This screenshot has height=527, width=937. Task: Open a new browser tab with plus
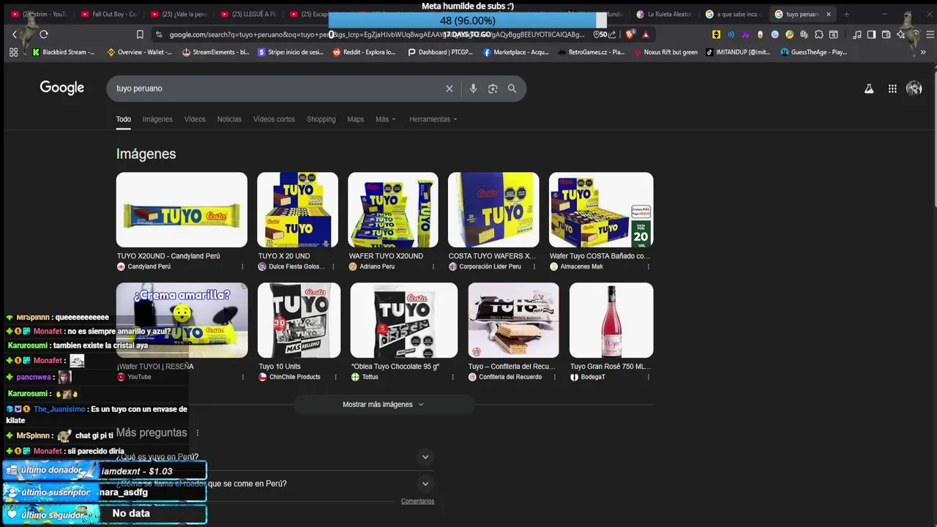coord(846,14)
